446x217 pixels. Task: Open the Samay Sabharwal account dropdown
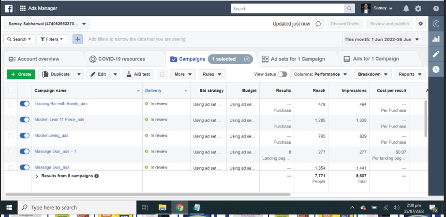[x=47, y=24]
